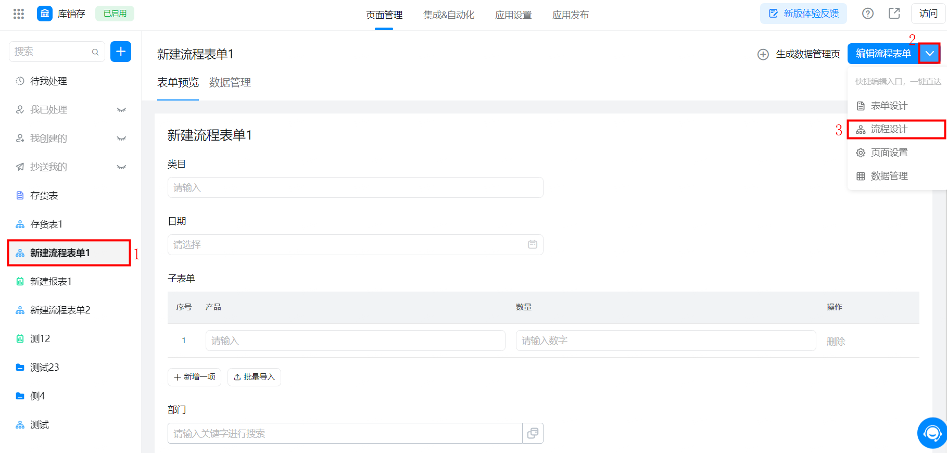
Task: Click the form icon beside 存货表
Action: coord(20,196)
